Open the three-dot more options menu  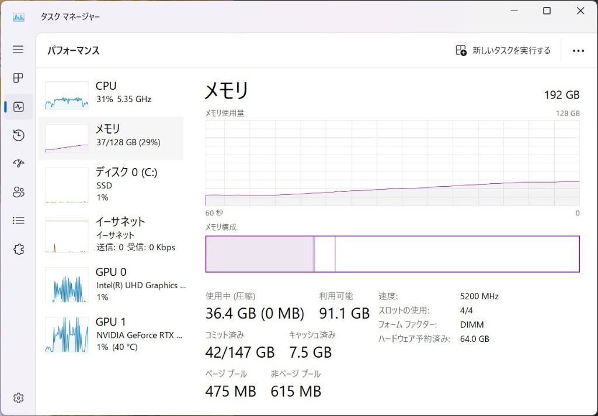[x=578, y=51]
